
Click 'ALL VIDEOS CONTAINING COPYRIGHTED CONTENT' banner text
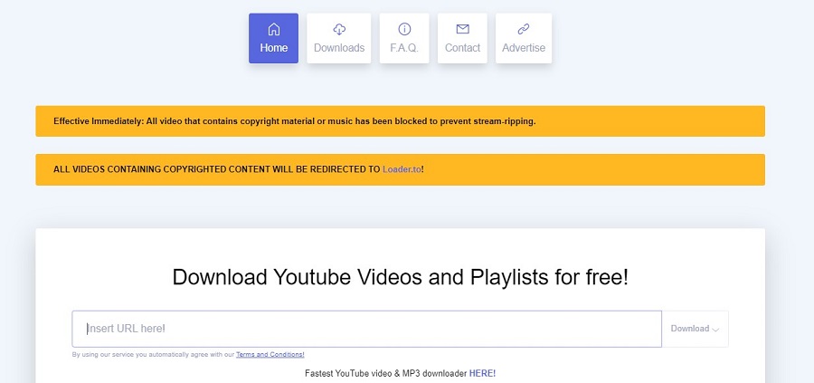click(x=239, y=169)
